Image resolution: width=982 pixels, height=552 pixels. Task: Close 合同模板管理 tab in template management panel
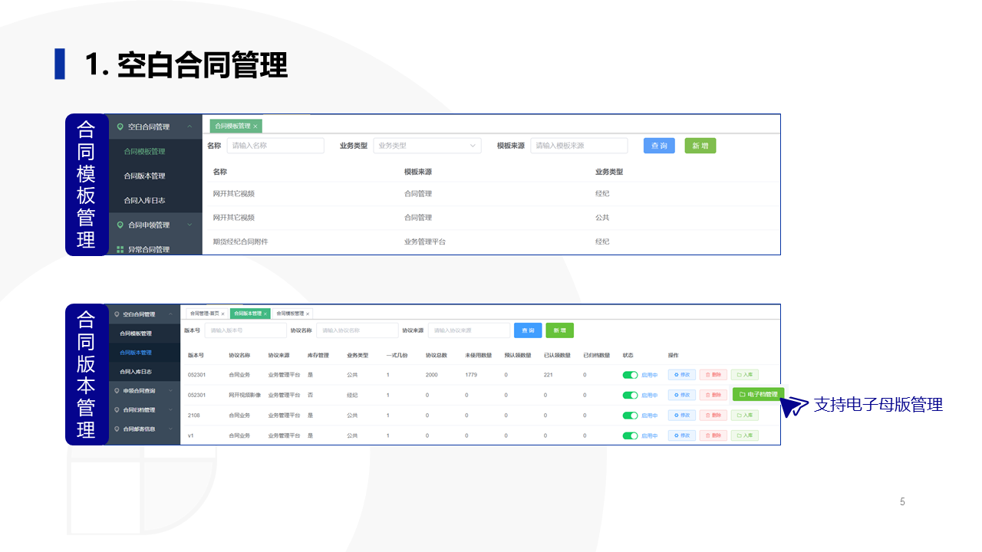pos(255,126)
